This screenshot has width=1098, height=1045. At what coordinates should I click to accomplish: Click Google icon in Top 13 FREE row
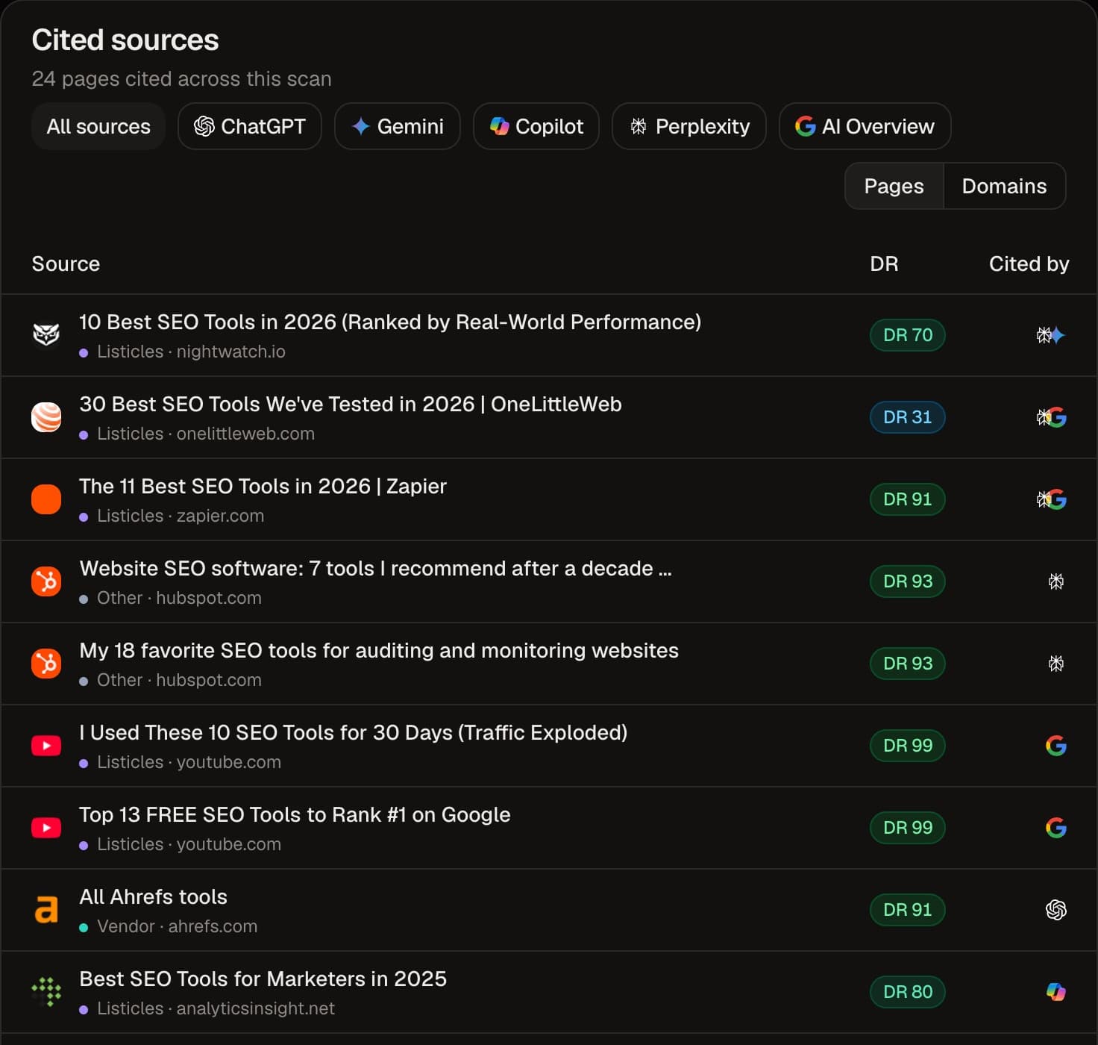1056,828
